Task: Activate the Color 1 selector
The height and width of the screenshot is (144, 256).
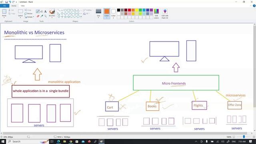Action: coord(107,14)
